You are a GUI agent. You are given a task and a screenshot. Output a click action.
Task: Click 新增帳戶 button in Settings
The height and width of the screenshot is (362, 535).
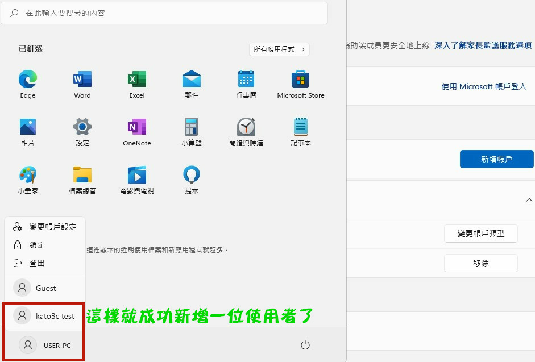496,159
